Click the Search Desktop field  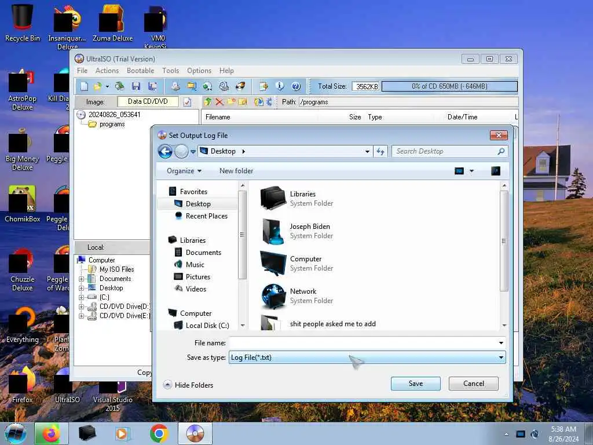point(449,151)
